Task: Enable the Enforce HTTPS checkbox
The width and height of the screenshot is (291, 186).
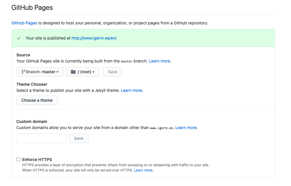Action: click(18, 159)
